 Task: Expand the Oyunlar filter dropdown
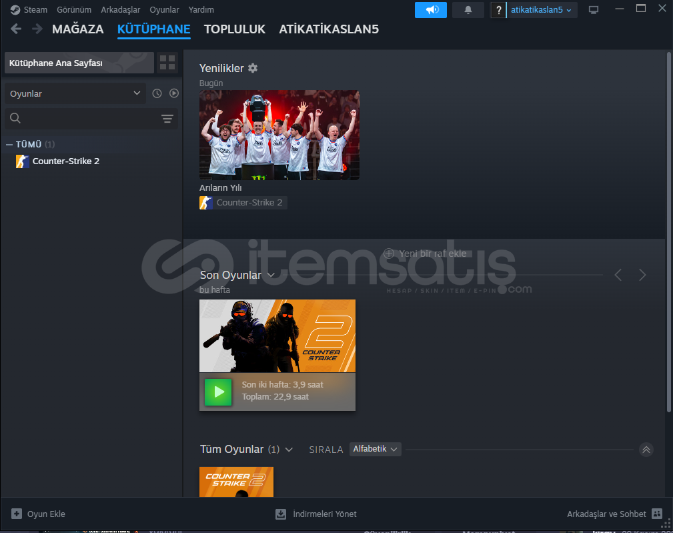point(75,93)
